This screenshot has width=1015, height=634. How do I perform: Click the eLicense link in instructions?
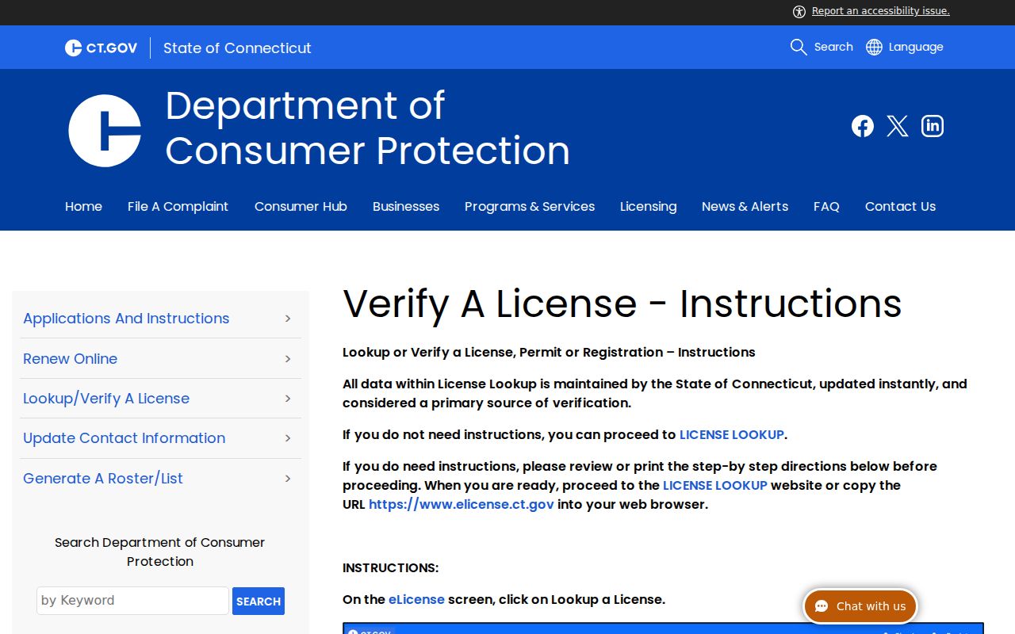416,599
